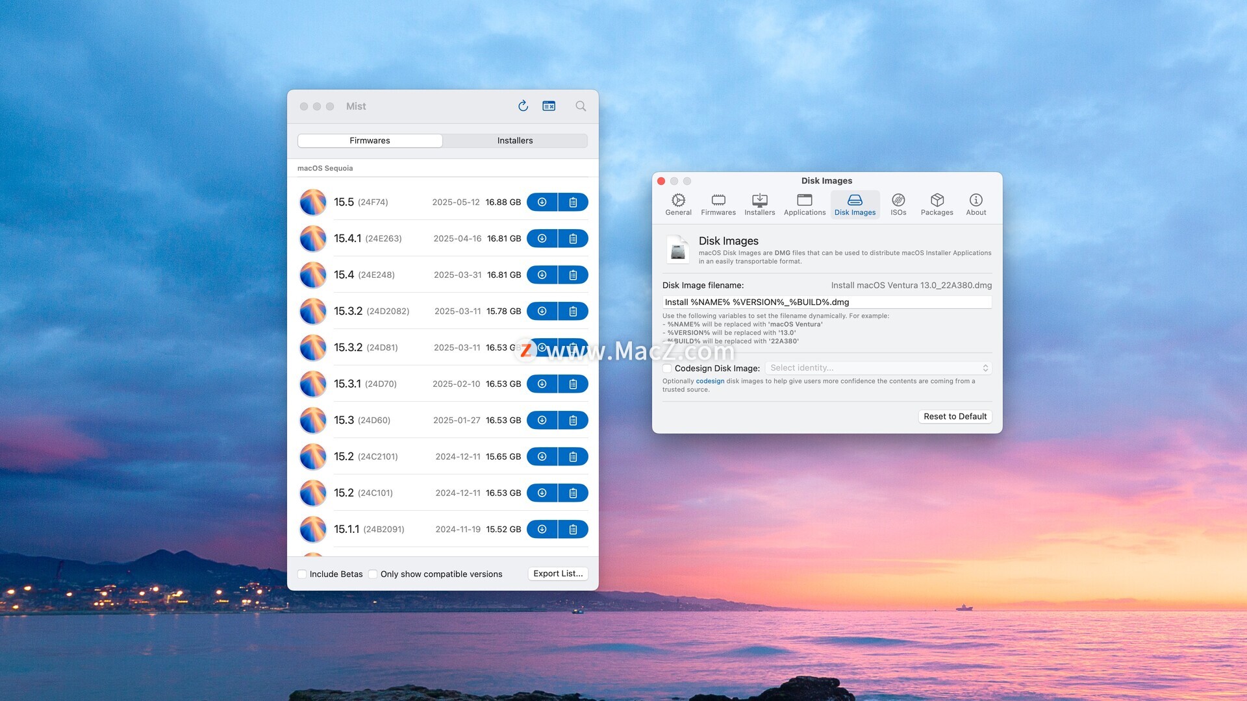This screenshot has height=701, width=1247.
Task: Open Packages settings tab
Action: point(937,204)
